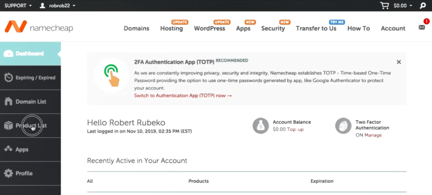This screenshot has height=195, width=432.
Task: Open the Apps top navigation menu
Action: tap(243, 28)
